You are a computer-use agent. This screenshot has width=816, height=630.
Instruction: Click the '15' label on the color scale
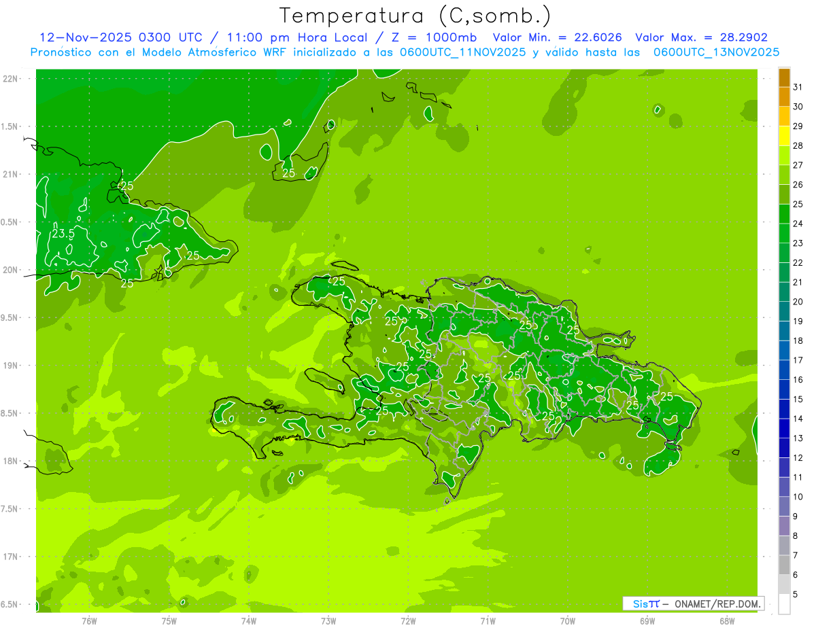click(x=798, y=399)
